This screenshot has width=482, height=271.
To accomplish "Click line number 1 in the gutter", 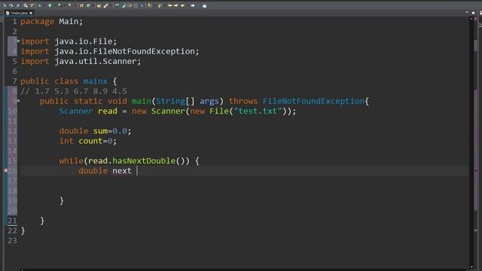I will pyautogui.click(x=14, y=22).
